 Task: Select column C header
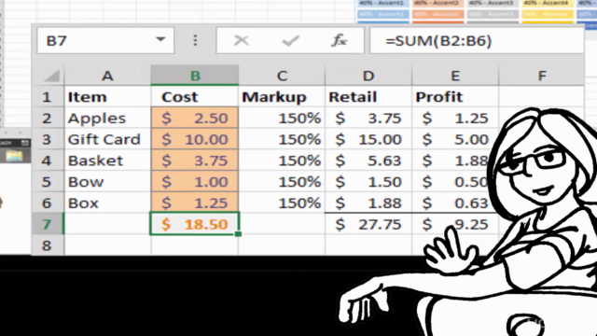pos(282,76)
